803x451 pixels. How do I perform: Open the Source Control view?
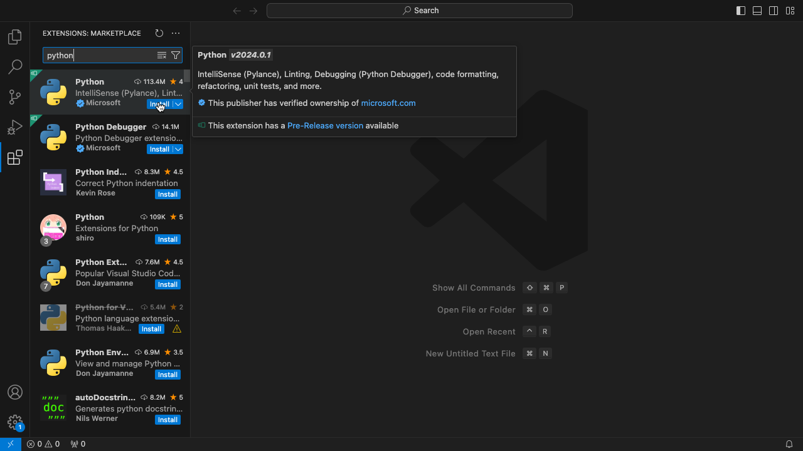click(x=15, y=97)
